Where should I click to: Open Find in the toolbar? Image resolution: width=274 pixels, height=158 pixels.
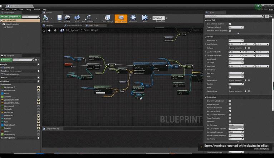[x=77, y=18]
